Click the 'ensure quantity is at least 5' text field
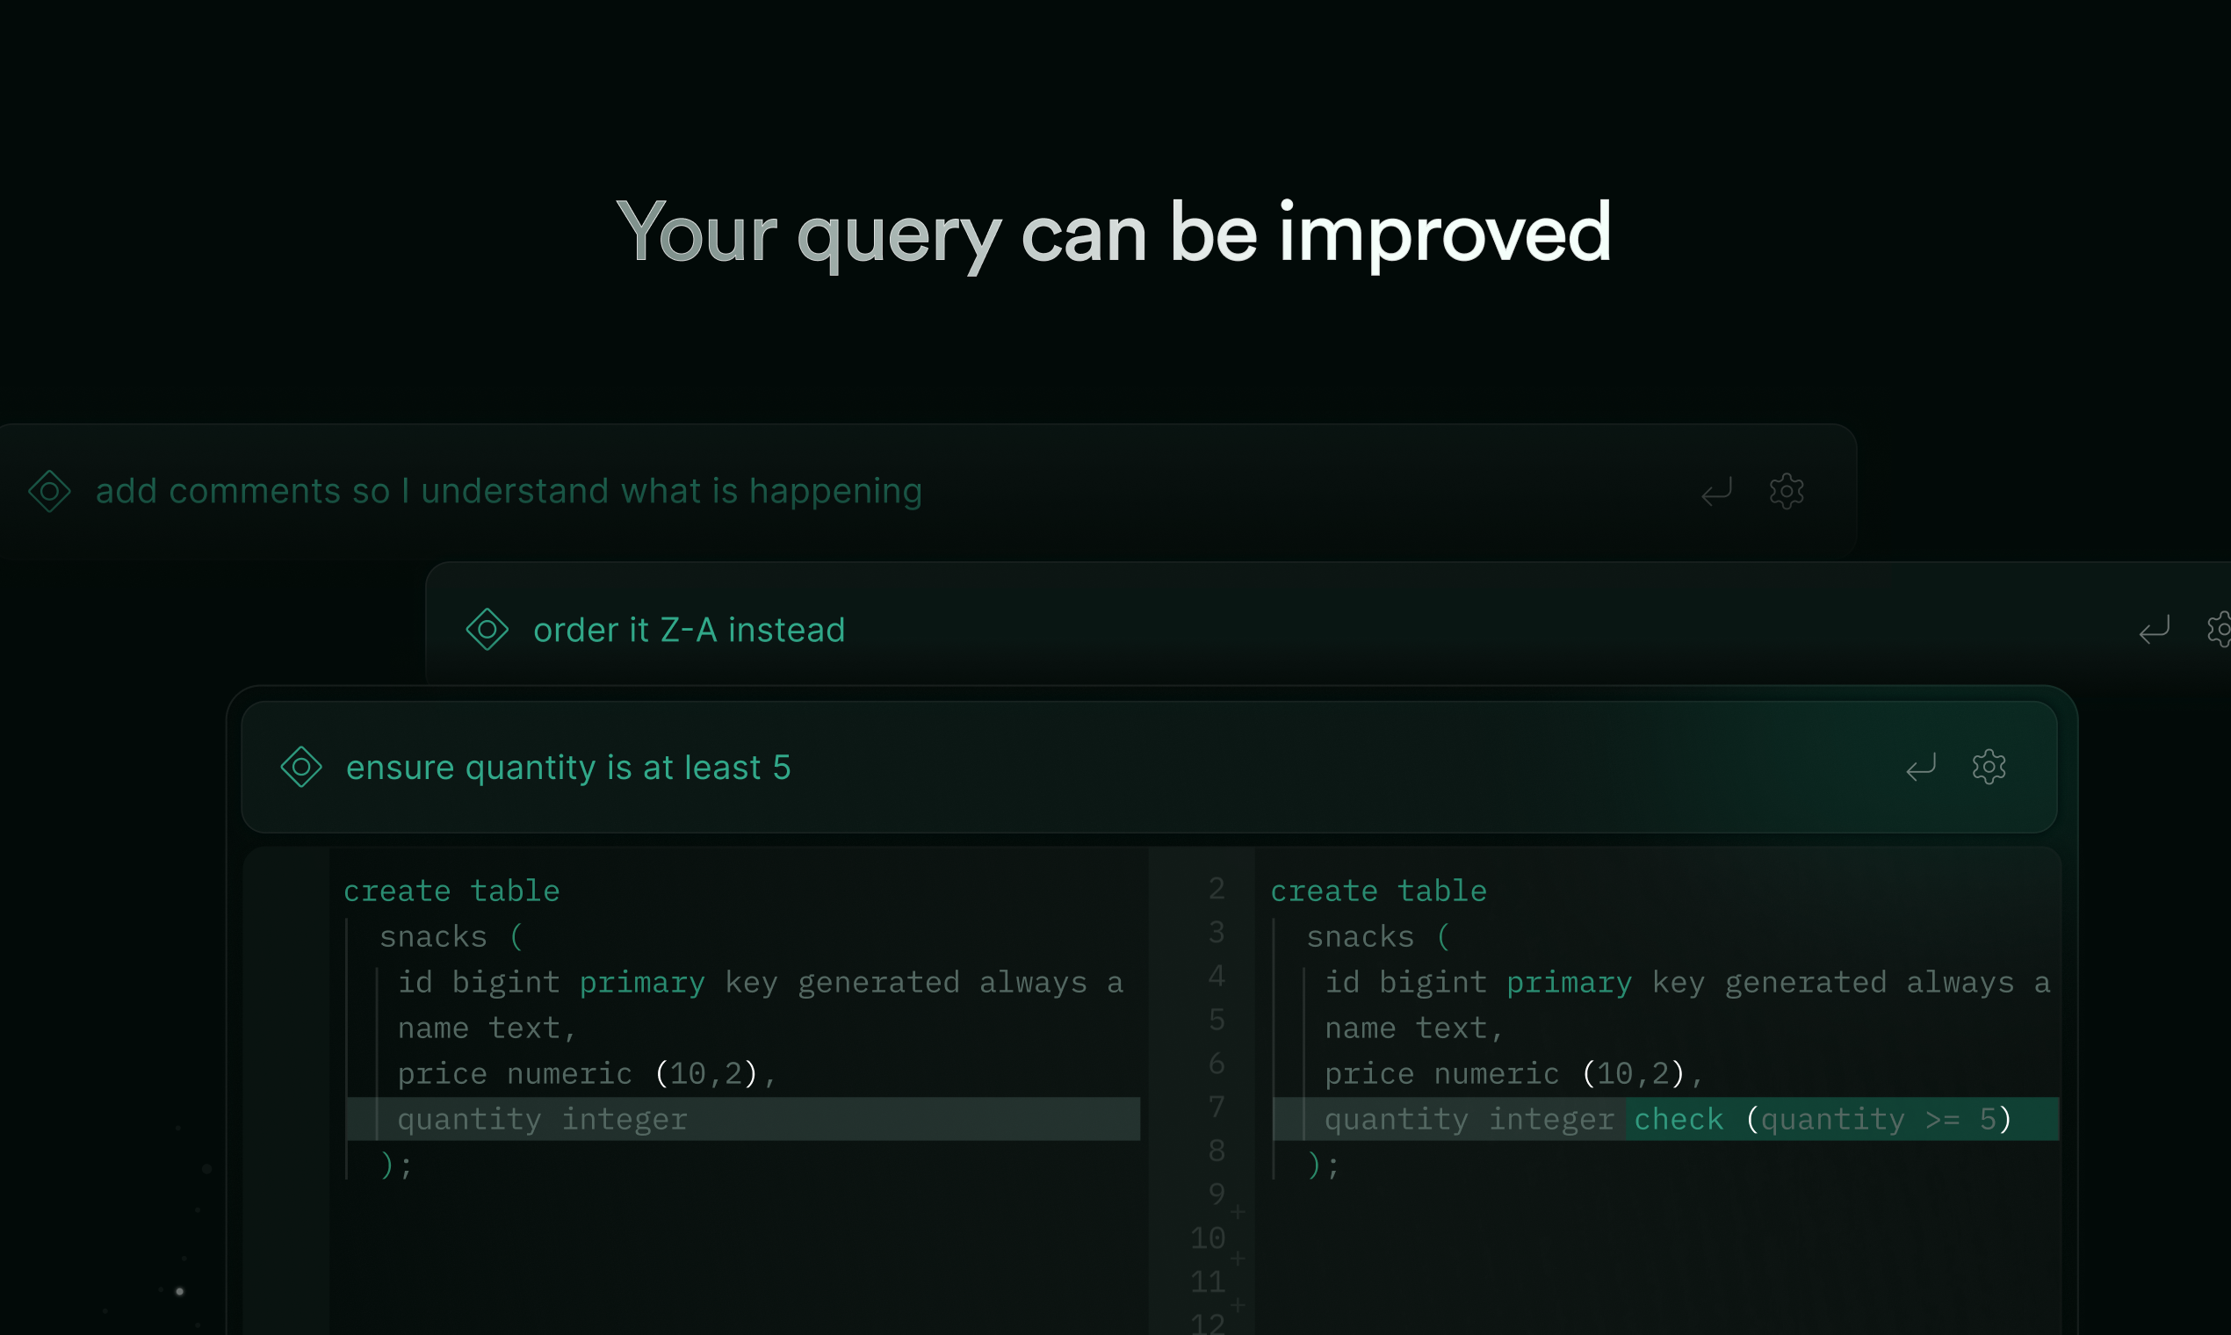This screenshot has width=2231, height=1335. (x=567, y=768)
